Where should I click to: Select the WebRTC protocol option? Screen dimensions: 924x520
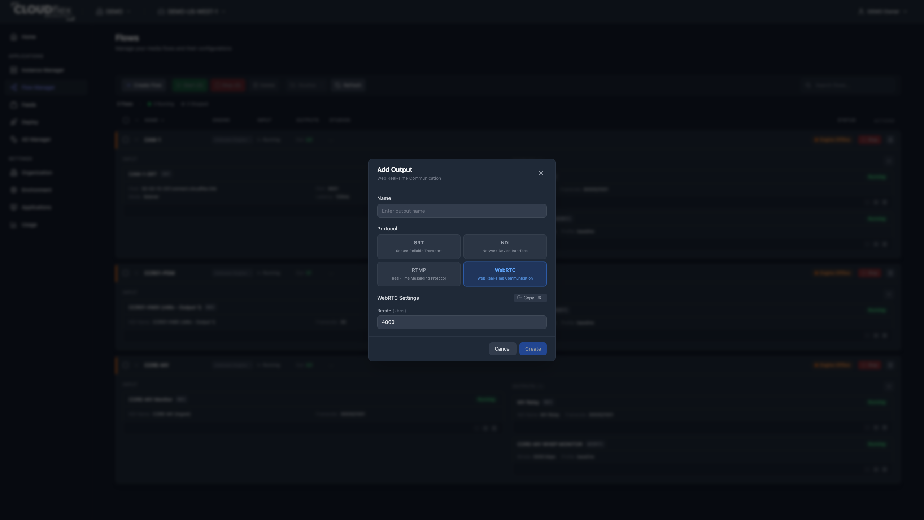click(x=505, y=274)
